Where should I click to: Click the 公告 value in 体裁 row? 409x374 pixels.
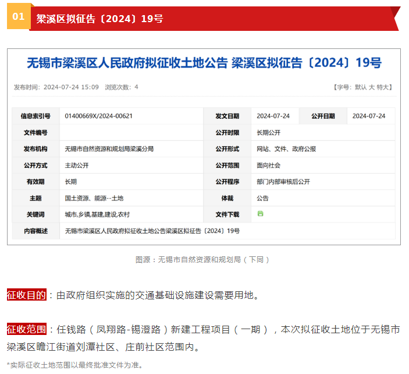tap(262, 198)
